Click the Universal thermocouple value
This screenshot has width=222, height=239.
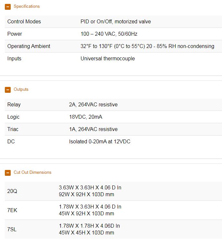(x=107, y=59)
